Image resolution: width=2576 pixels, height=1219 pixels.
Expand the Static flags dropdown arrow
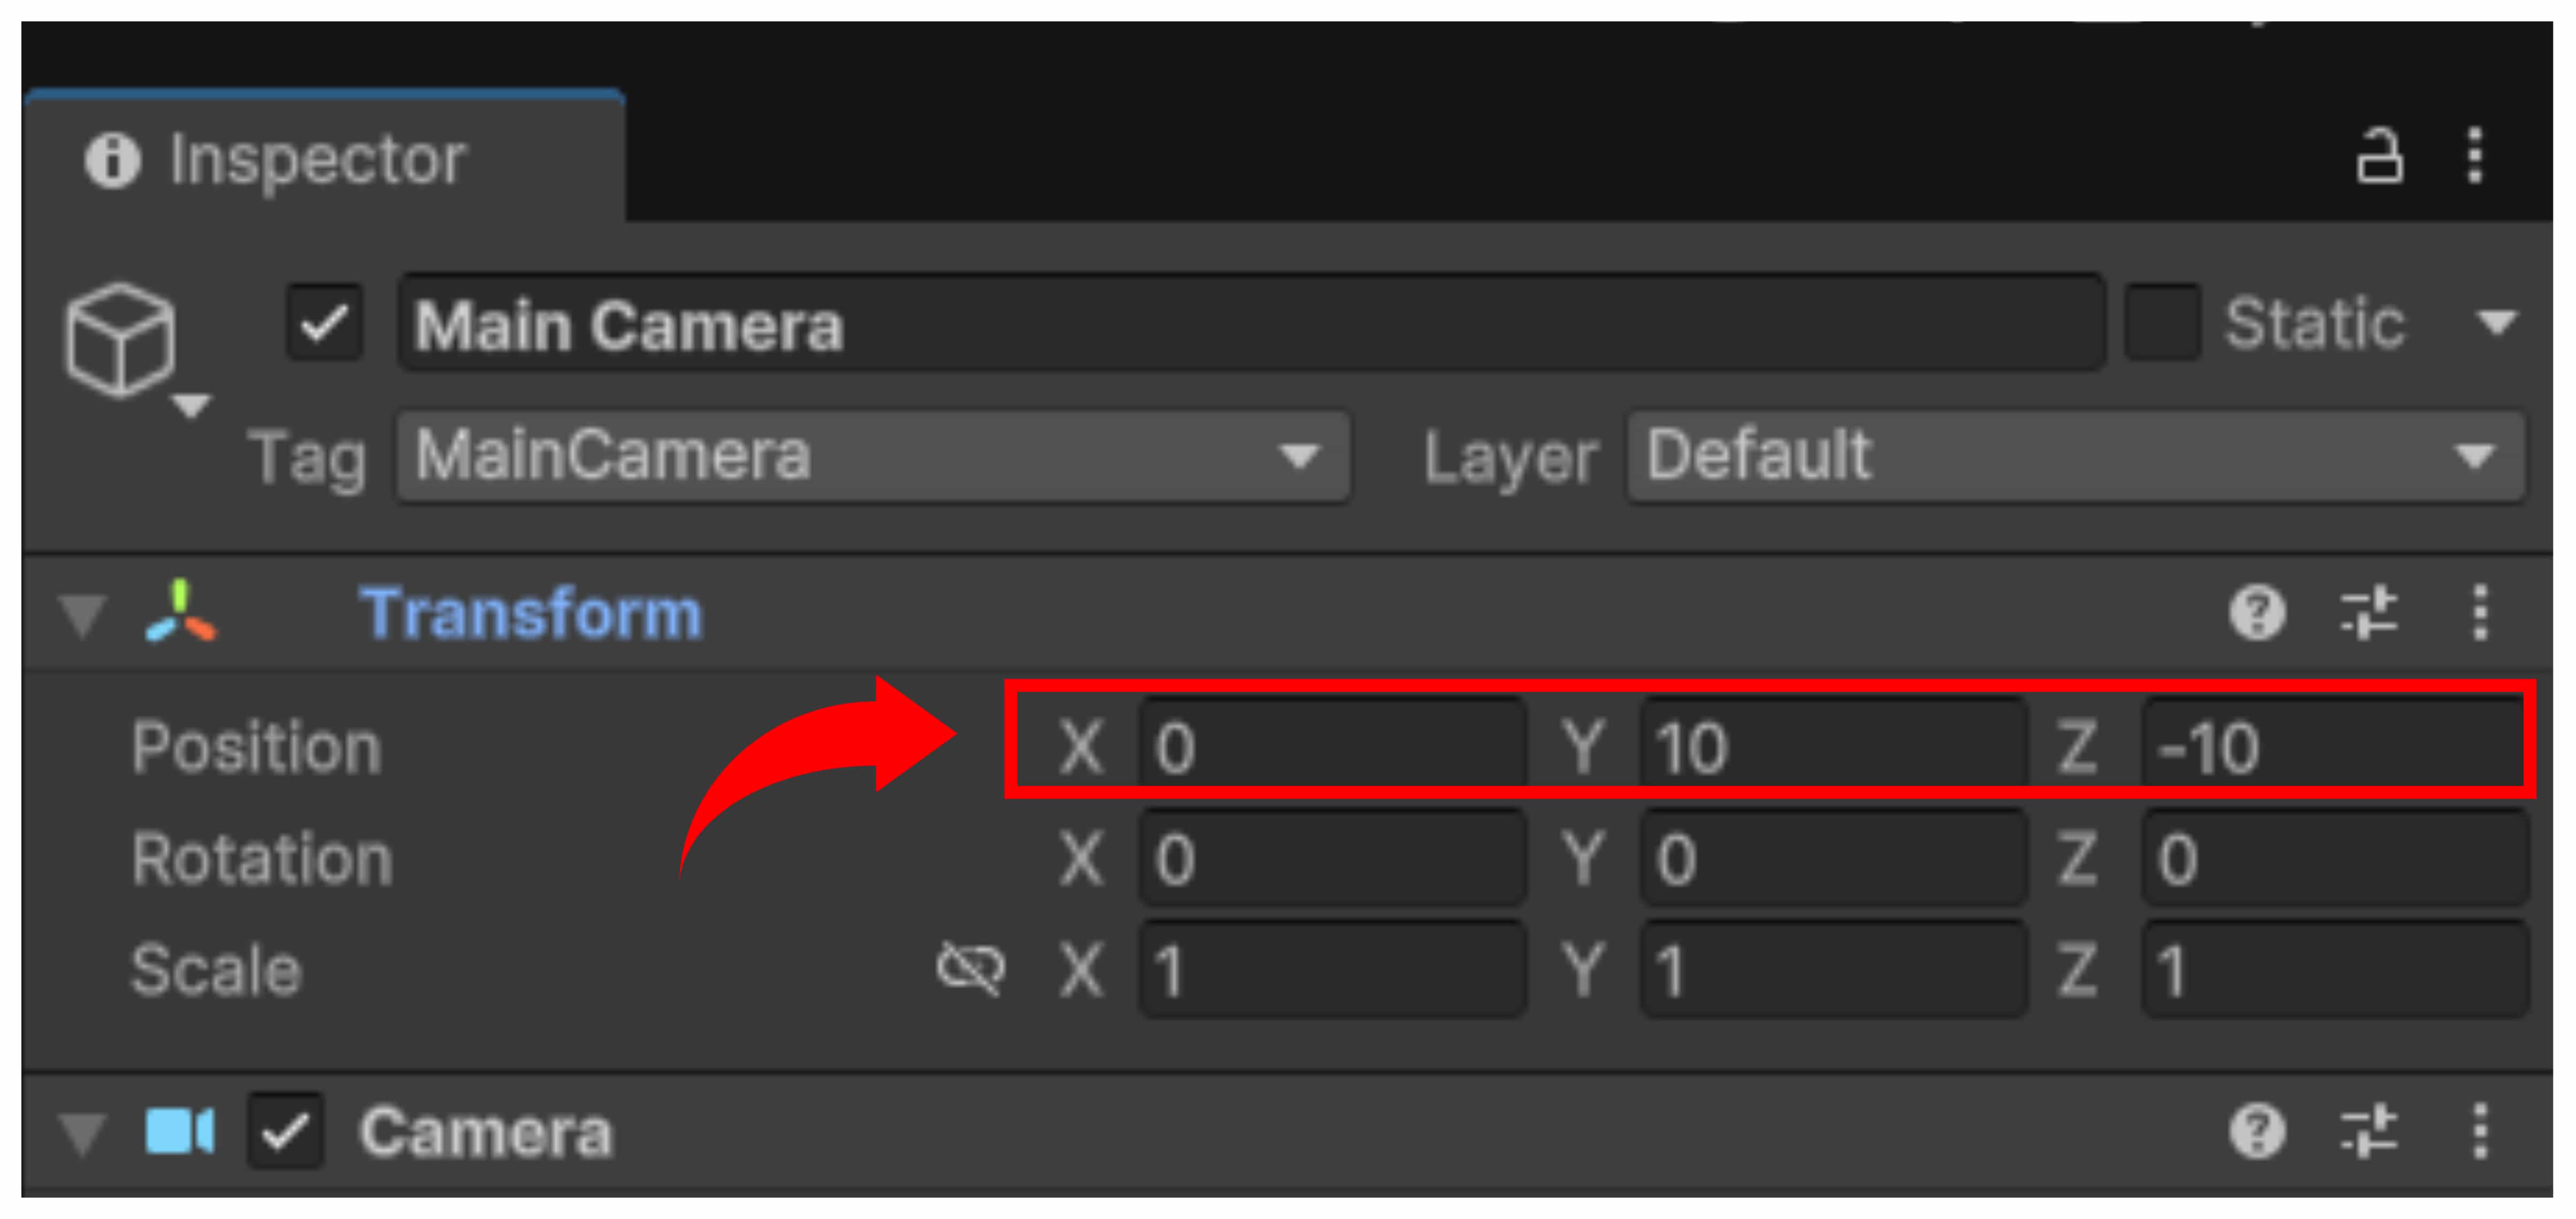pyautogui.click(x=2496, y=323)
